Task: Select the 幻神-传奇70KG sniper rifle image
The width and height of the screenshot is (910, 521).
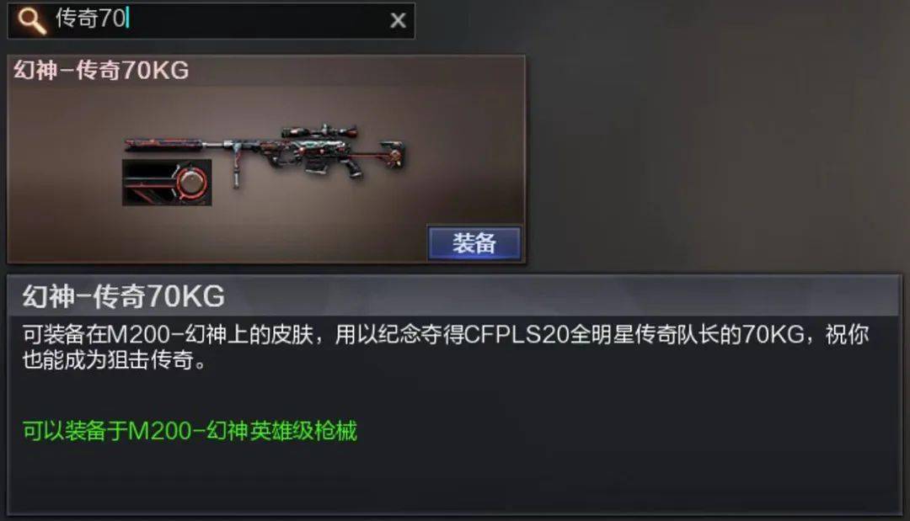Action: click(x=265, y=156)
